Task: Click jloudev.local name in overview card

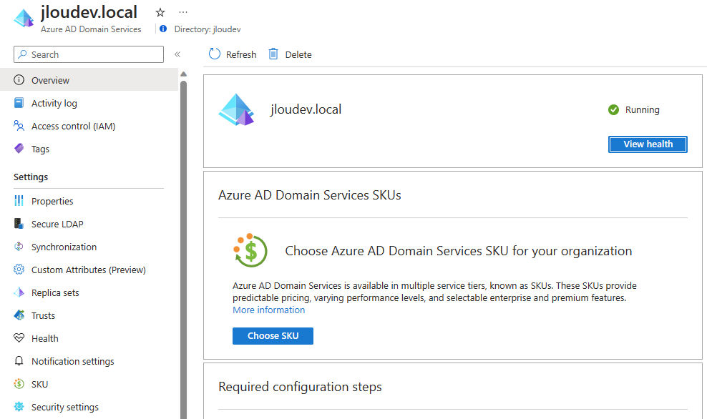Action: click(306, 109)
